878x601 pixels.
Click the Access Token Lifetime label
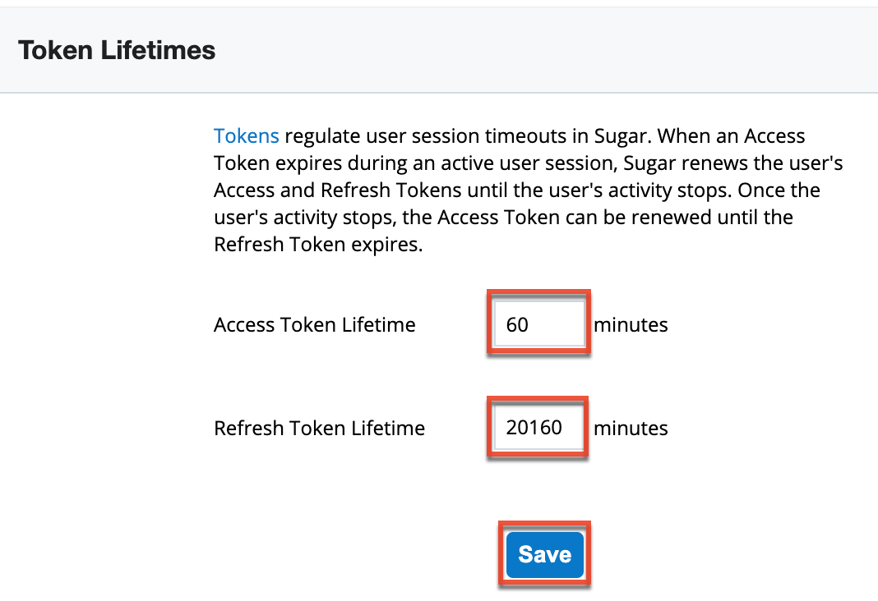(314, 324)
